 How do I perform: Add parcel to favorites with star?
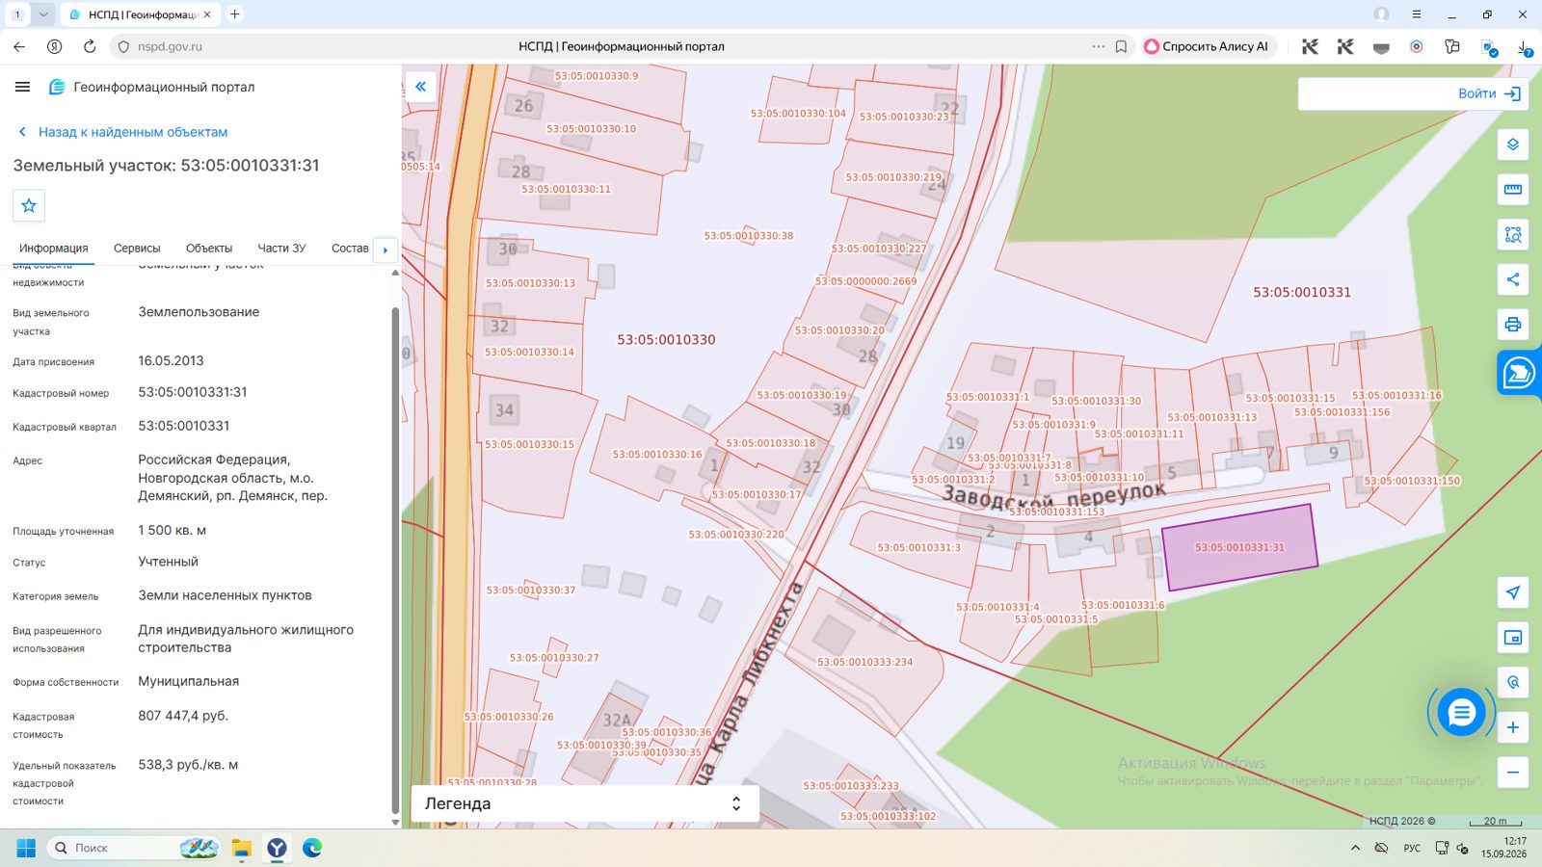29,205
